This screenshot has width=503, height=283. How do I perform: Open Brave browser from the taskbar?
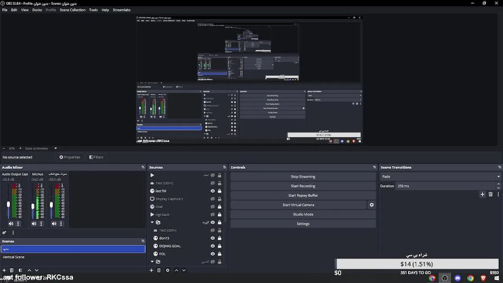coord(483,278)
